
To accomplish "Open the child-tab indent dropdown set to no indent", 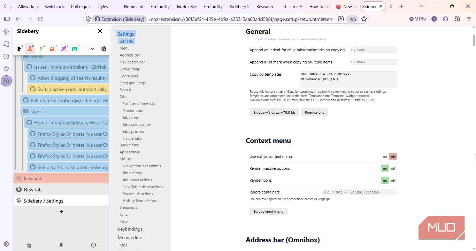I will tap(374, 50).
